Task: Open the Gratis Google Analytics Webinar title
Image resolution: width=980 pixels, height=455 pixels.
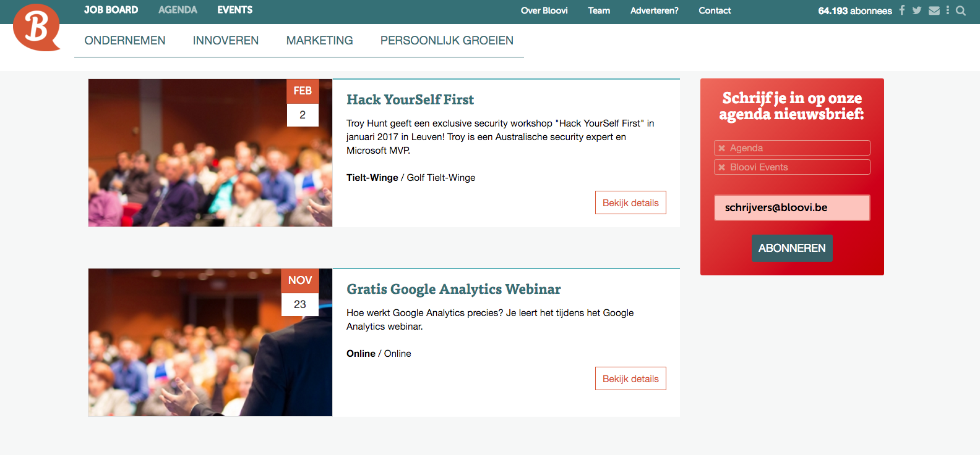Action: point(453,290)
